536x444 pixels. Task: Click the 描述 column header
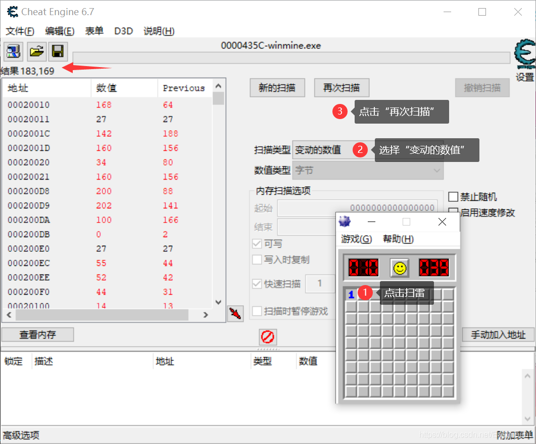click(92, 361)
